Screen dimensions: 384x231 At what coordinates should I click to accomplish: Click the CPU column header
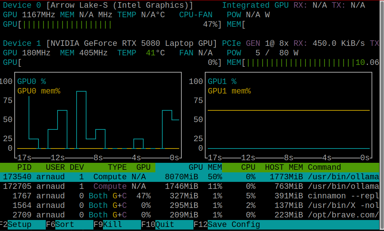[x=248, y=167]
